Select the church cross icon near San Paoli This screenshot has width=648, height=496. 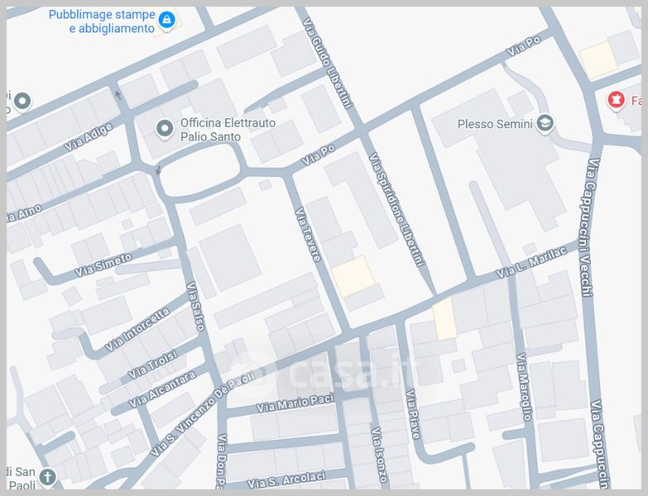coord(48,477)
